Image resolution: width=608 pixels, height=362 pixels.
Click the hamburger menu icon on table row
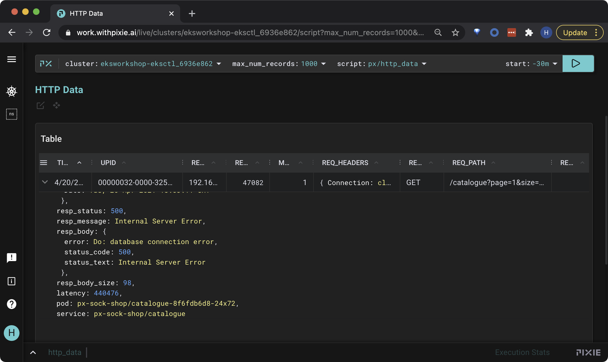(44, 163)
